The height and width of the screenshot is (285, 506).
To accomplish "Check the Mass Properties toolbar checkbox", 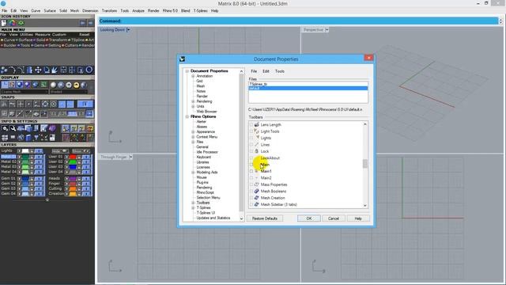I will 251,184.
